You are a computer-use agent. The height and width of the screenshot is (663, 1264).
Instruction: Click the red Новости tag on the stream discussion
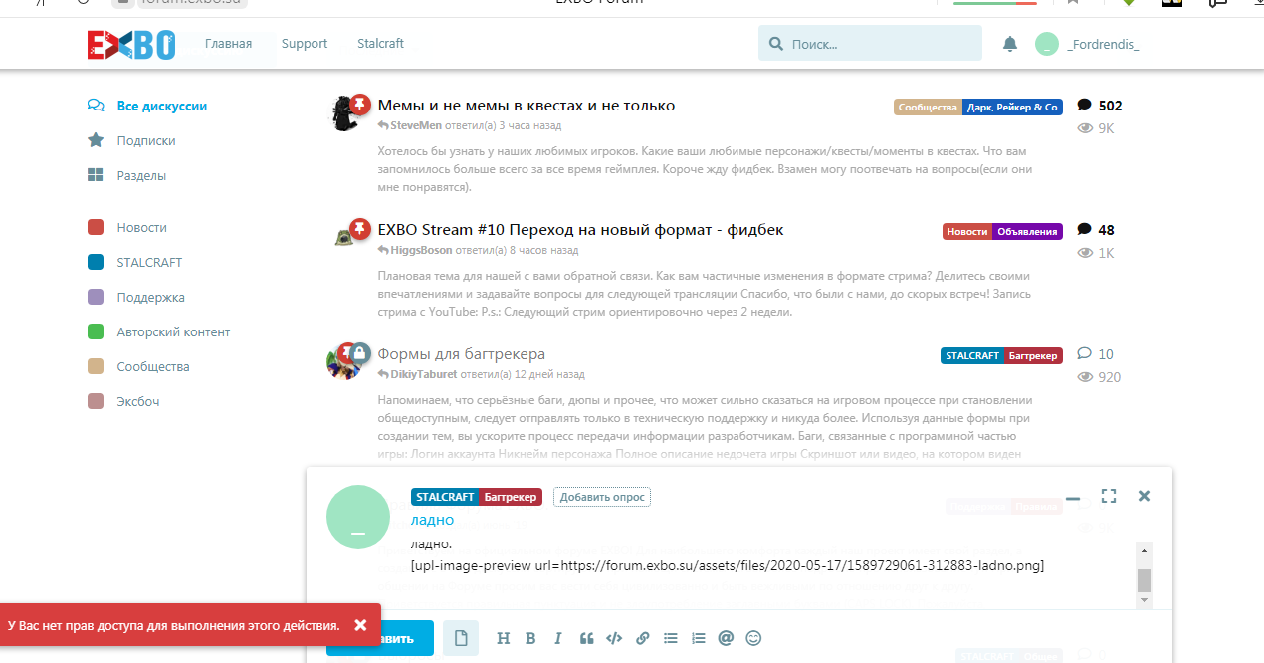[x=967, y=231]
